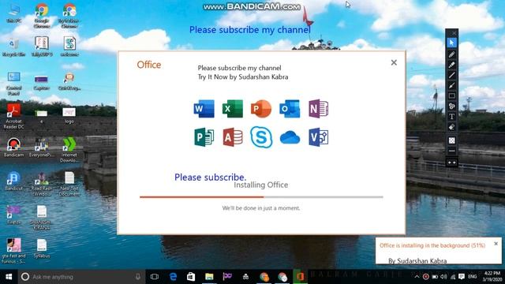
Task: Open the line thickness option in drawing toolbar
Action: pyautogui.click(x=452, y=151)
